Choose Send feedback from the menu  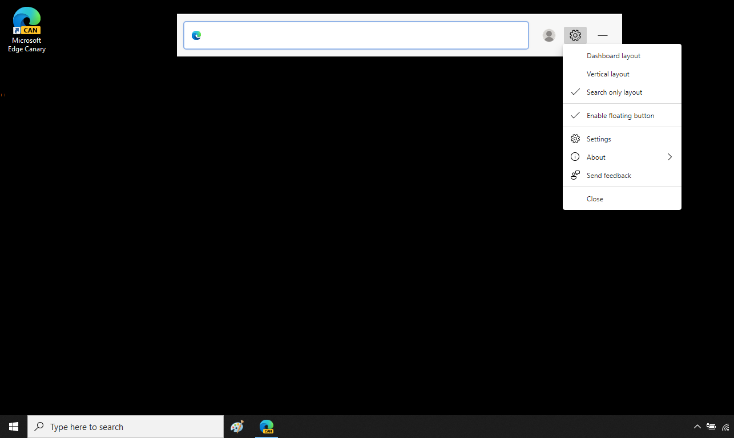(608, 175)
